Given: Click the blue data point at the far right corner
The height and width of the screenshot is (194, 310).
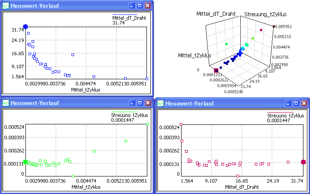Looking at the screenshot, I should click(147, 79).
